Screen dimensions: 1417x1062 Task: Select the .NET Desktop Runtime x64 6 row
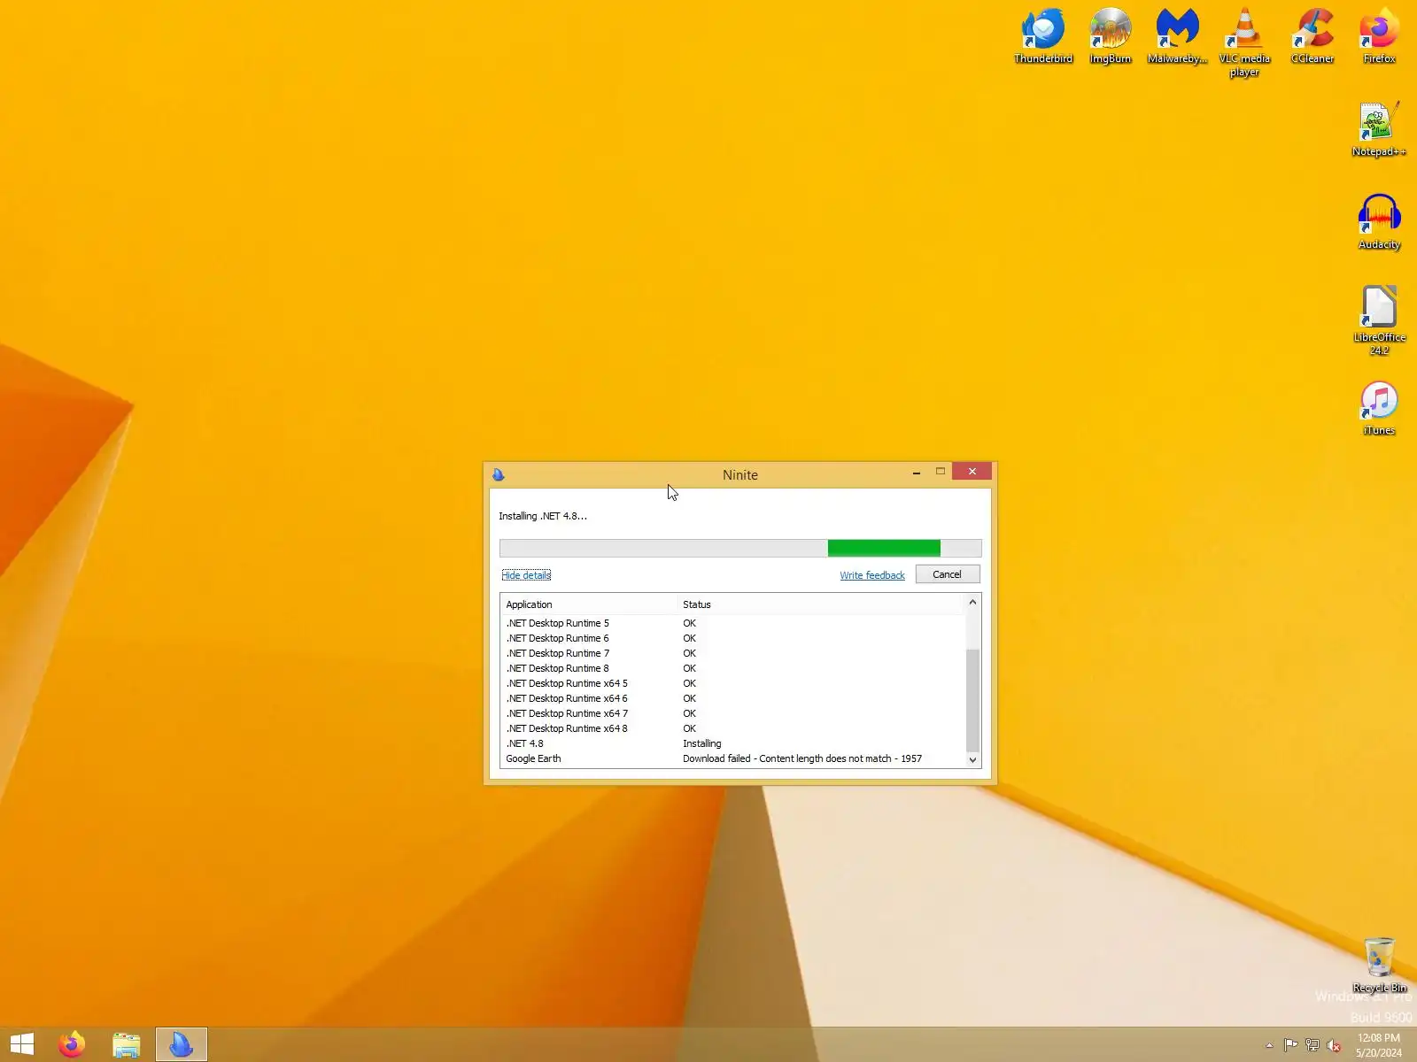(733, 698)
